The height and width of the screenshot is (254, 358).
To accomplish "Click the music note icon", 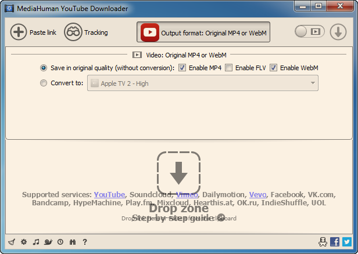I will (x=36, y=242).
